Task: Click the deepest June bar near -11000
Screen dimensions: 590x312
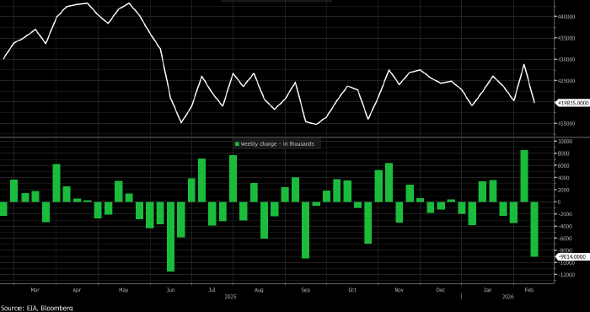Action: 170,236
